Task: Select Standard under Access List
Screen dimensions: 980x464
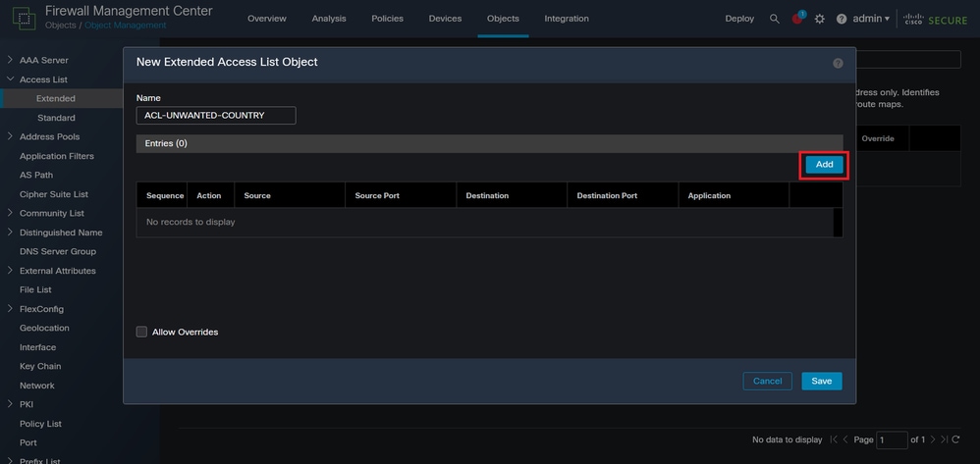Action: pos(56,118)
